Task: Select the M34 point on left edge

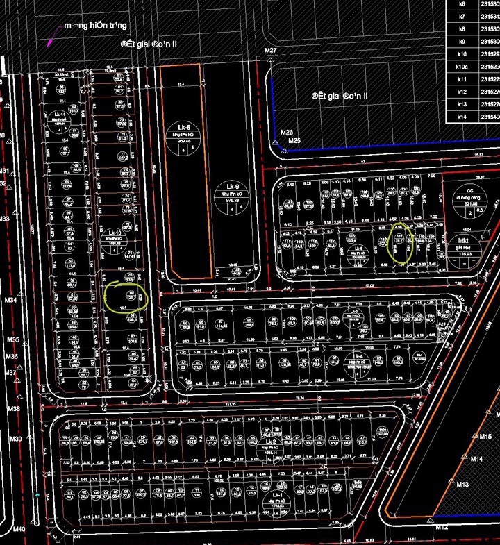Action: pyautogui.click(x=11, y=301)
